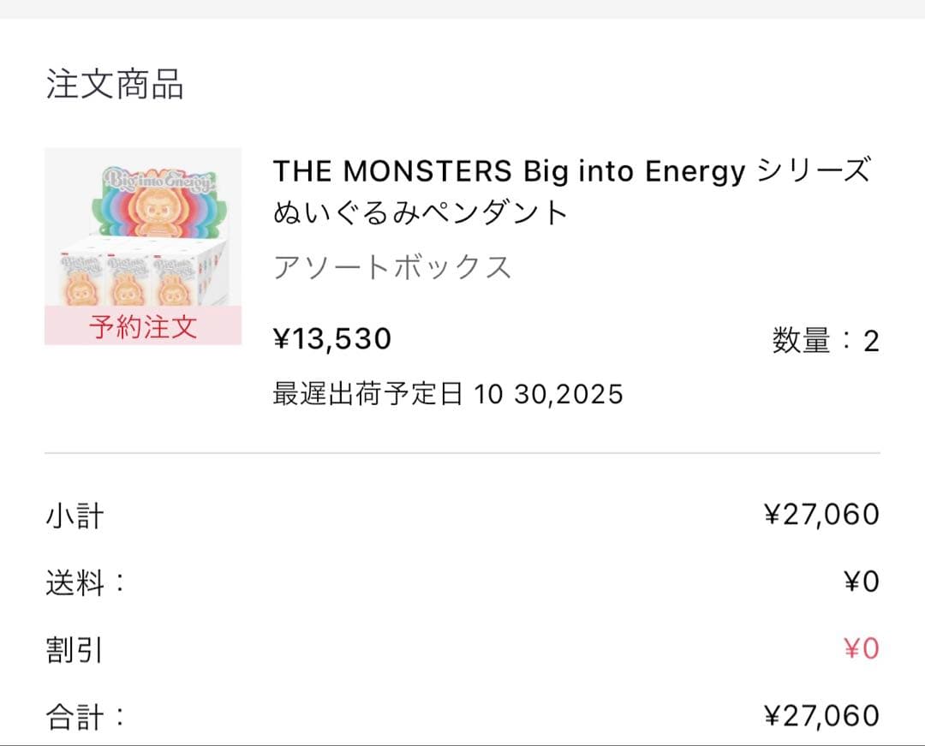Click the red ¥0 discount amount
Image resolution: width=925 pixels, height=746 pixels.
coord(861,649)
